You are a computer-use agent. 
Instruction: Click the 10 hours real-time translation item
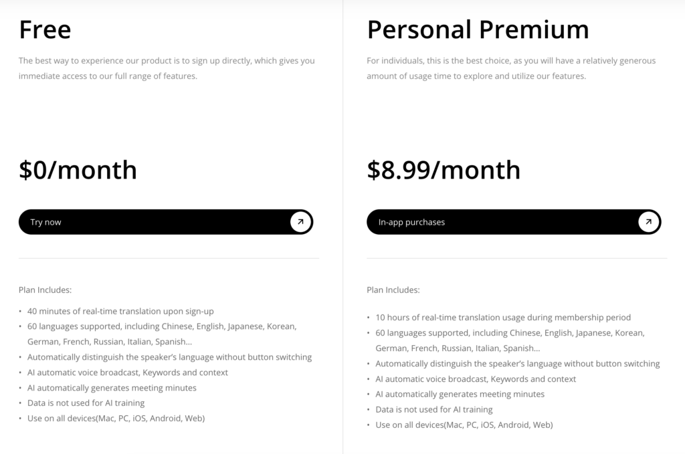point(502,318)
